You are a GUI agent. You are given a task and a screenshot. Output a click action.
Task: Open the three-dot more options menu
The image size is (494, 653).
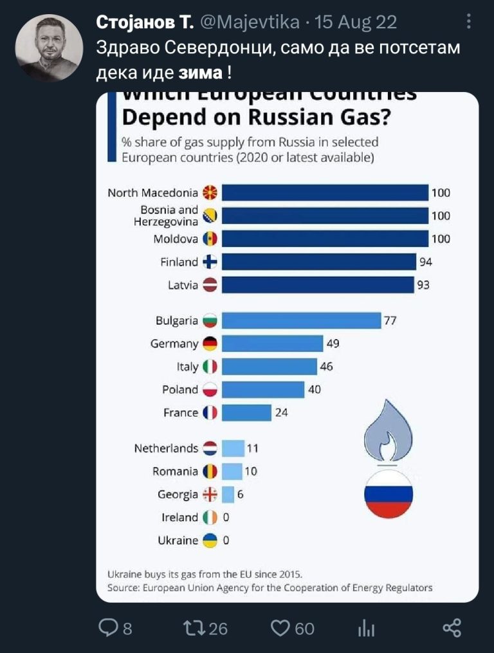tap(469, 21)
